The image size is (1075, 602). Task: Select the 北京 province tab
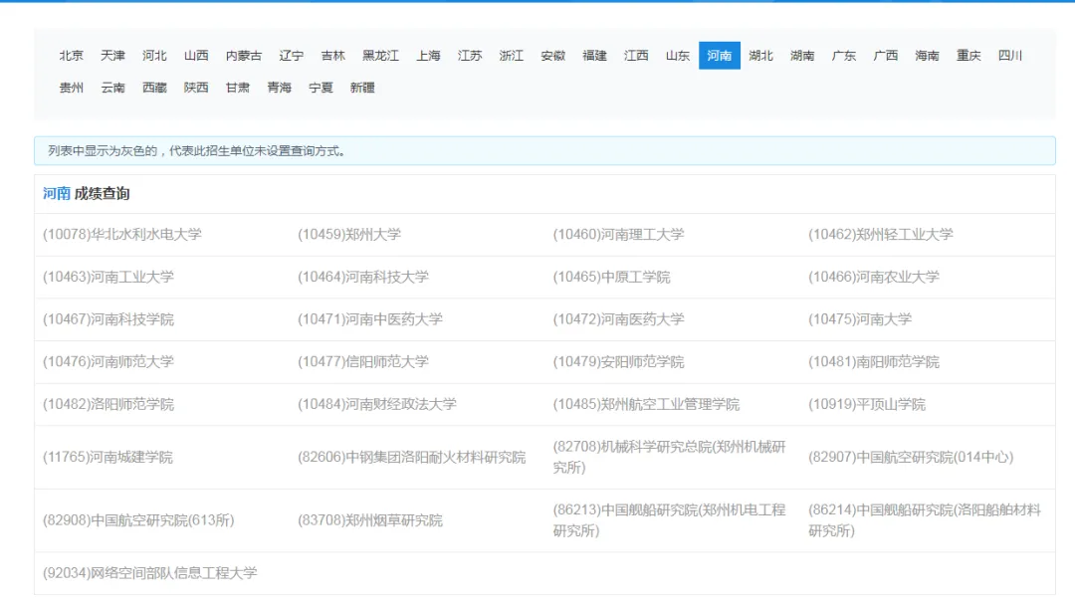click(72, 56)
